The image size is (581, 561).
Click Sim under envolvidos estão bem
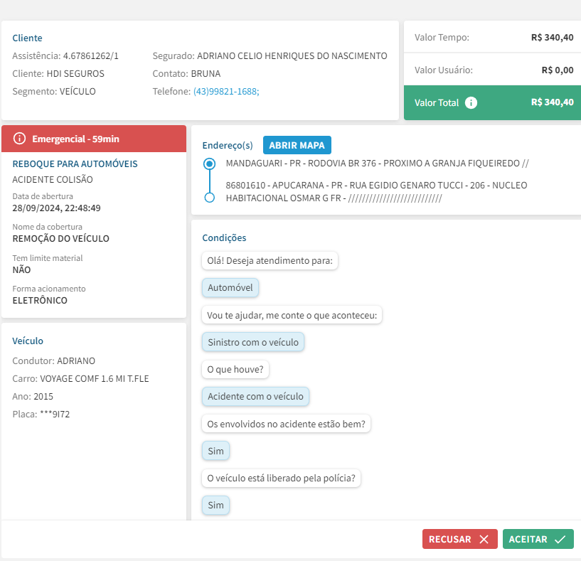pyautogui.click(x=215, y=451)
